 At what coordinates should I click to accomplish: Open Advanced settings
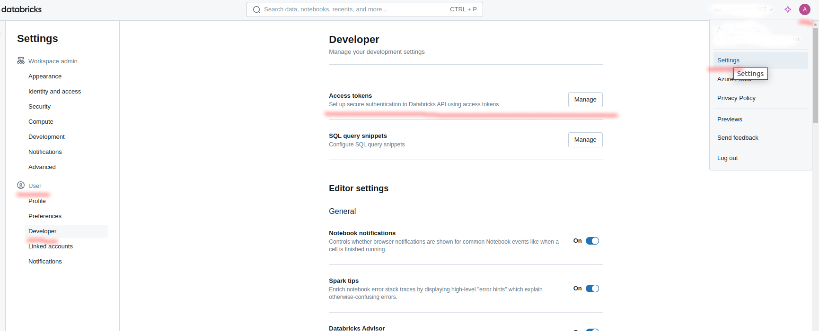point(66,167)
